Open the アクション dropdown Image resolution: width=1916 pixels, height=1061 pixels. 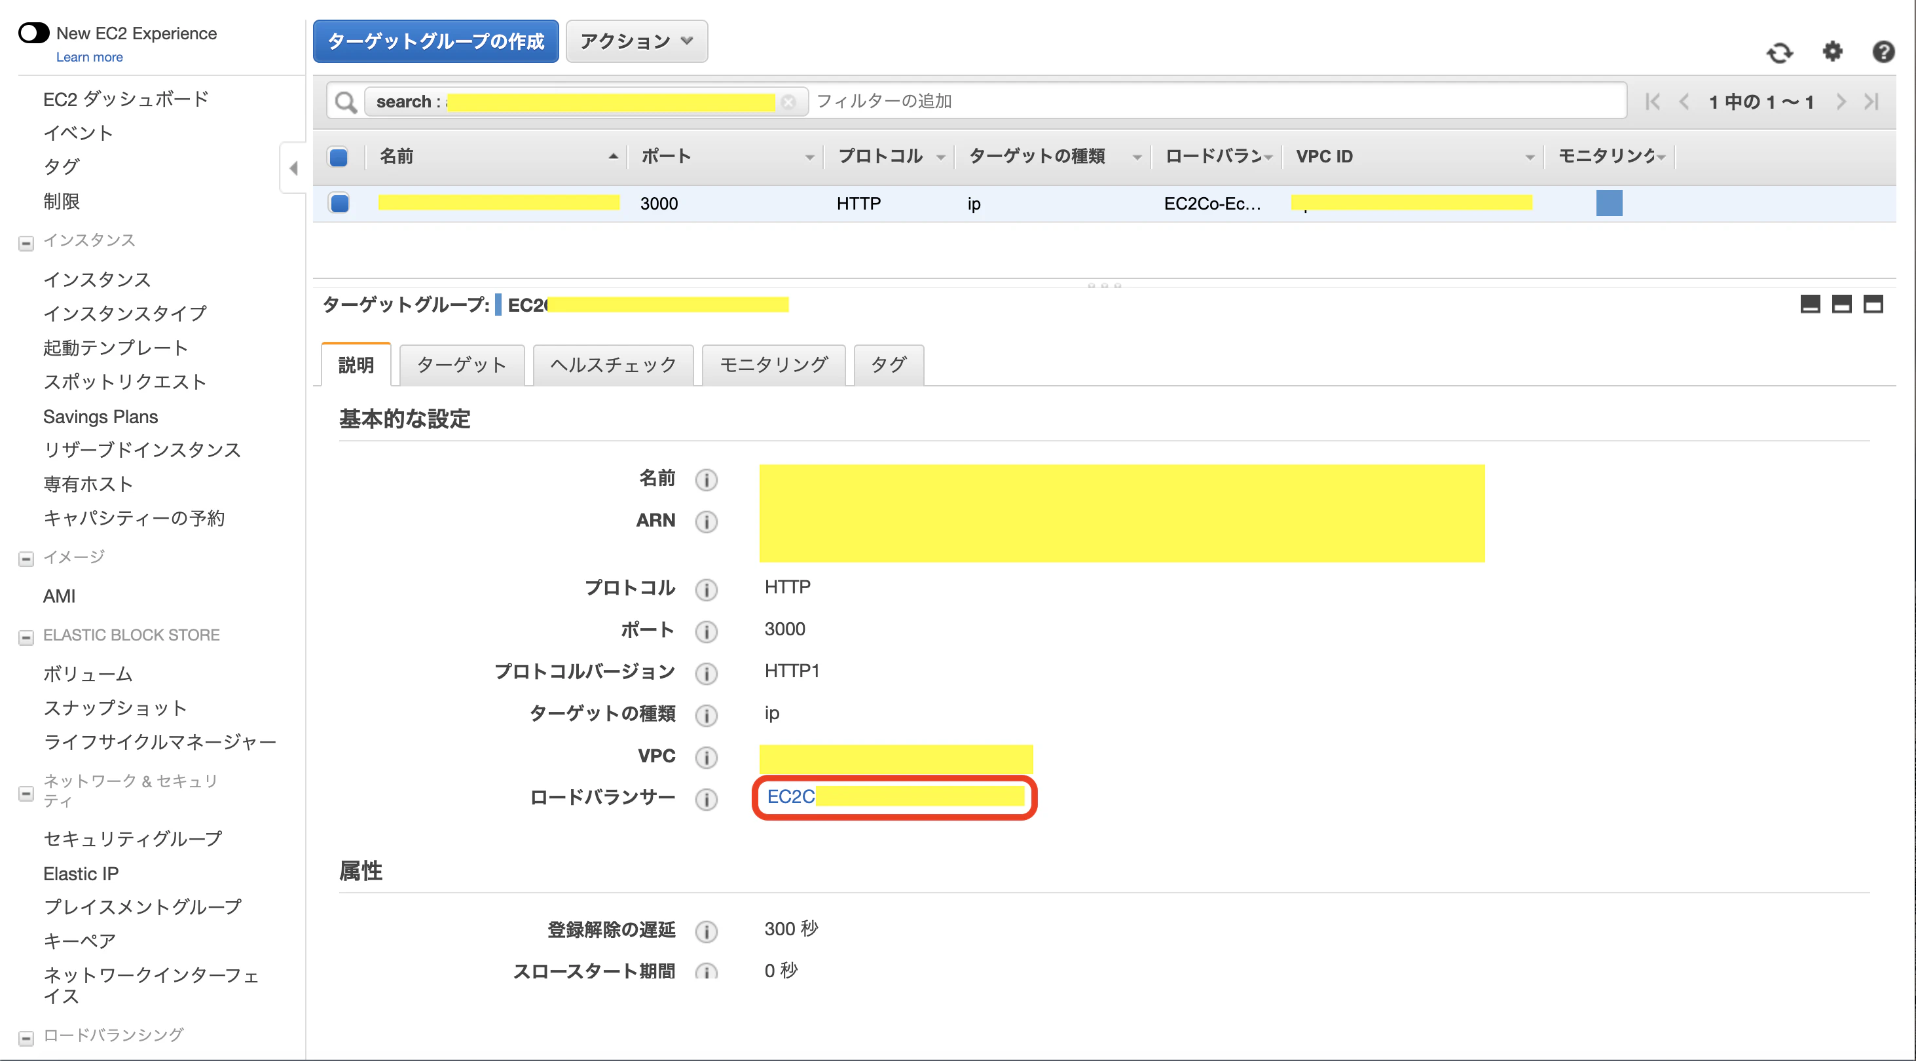pyautogui.click(x=636, y=42)
